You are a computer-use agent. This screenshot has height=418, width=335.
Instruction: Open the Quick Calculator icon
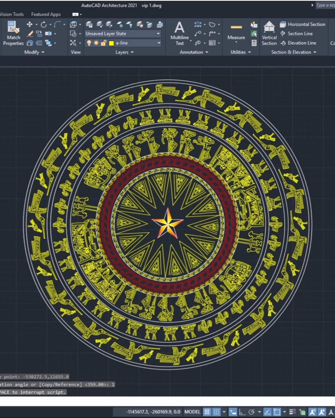click(x=254, y=43)
